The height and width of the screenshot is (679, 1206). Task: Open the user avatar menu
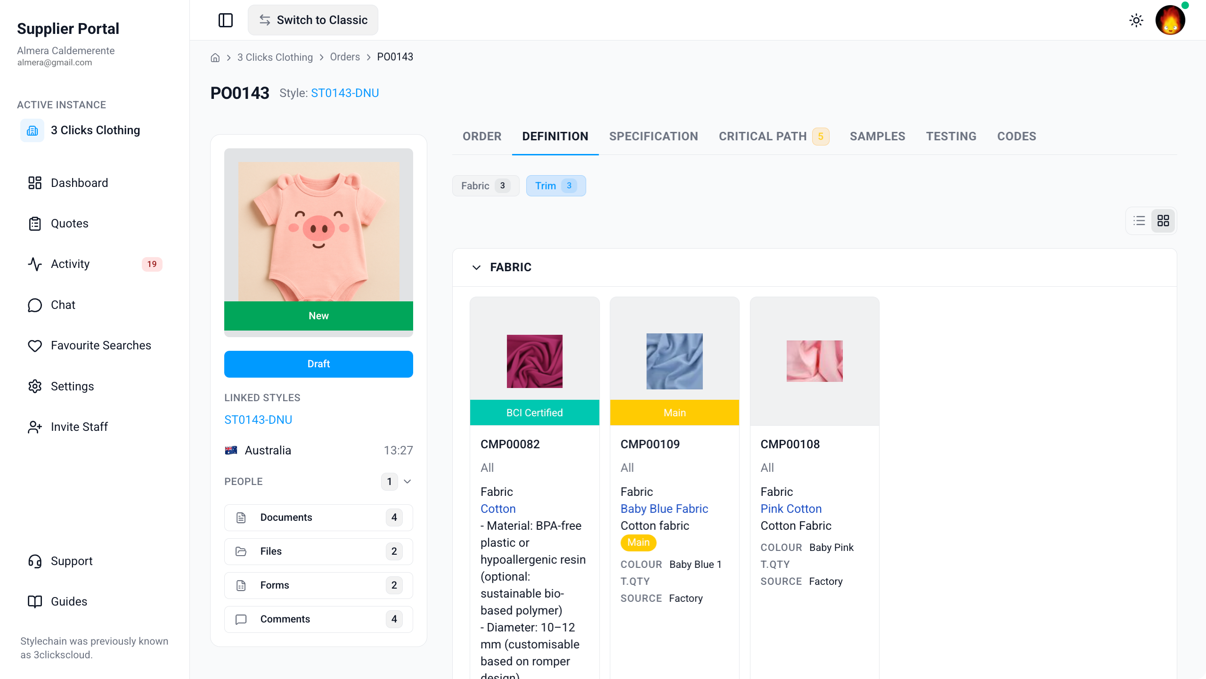click(x=1170, y=20)
